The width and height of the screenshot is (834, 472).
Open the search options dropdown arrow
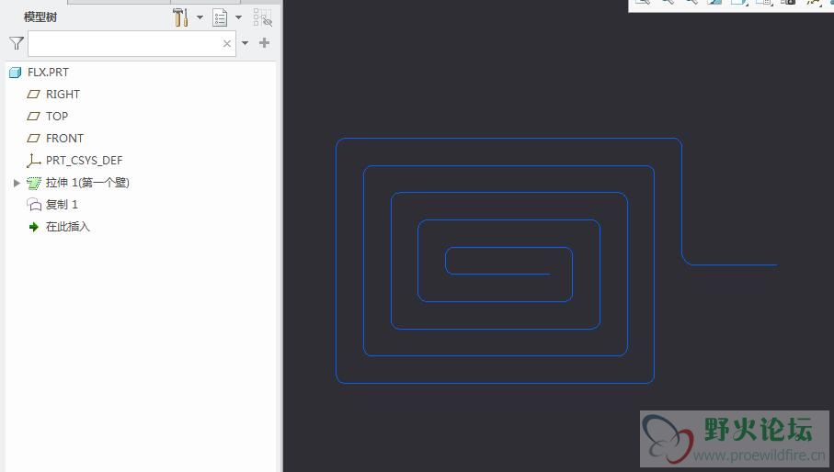(246, 43)
